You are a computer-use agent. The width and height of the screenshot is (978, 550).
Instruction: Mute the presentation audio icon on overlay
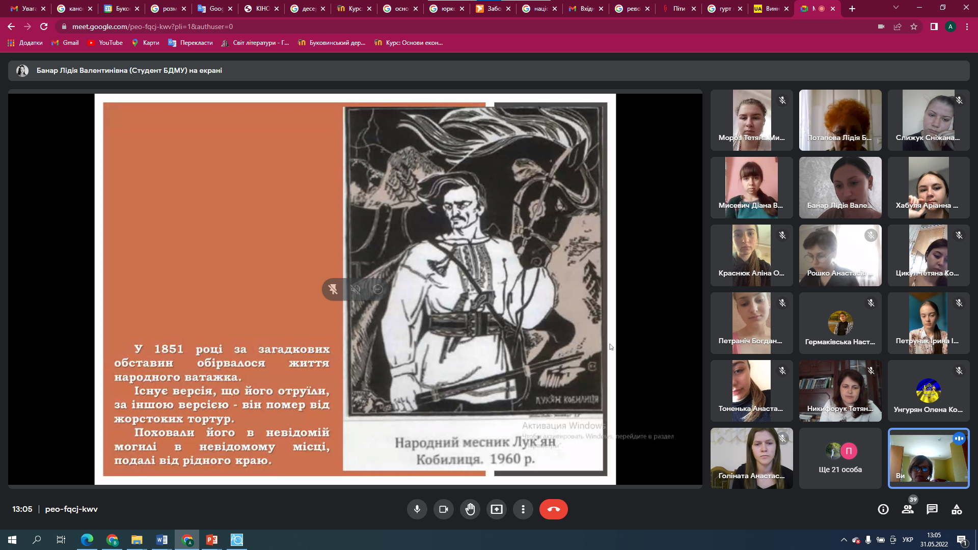[x=356, y=289]
